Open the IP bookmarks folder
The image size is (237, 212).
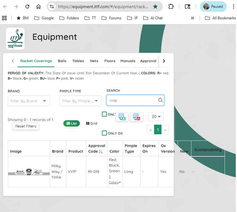[132, 18]
